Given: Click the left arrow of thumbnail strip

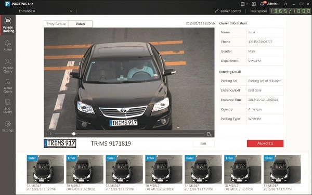Looking at the screenshot, I should (x=22, y=172).
